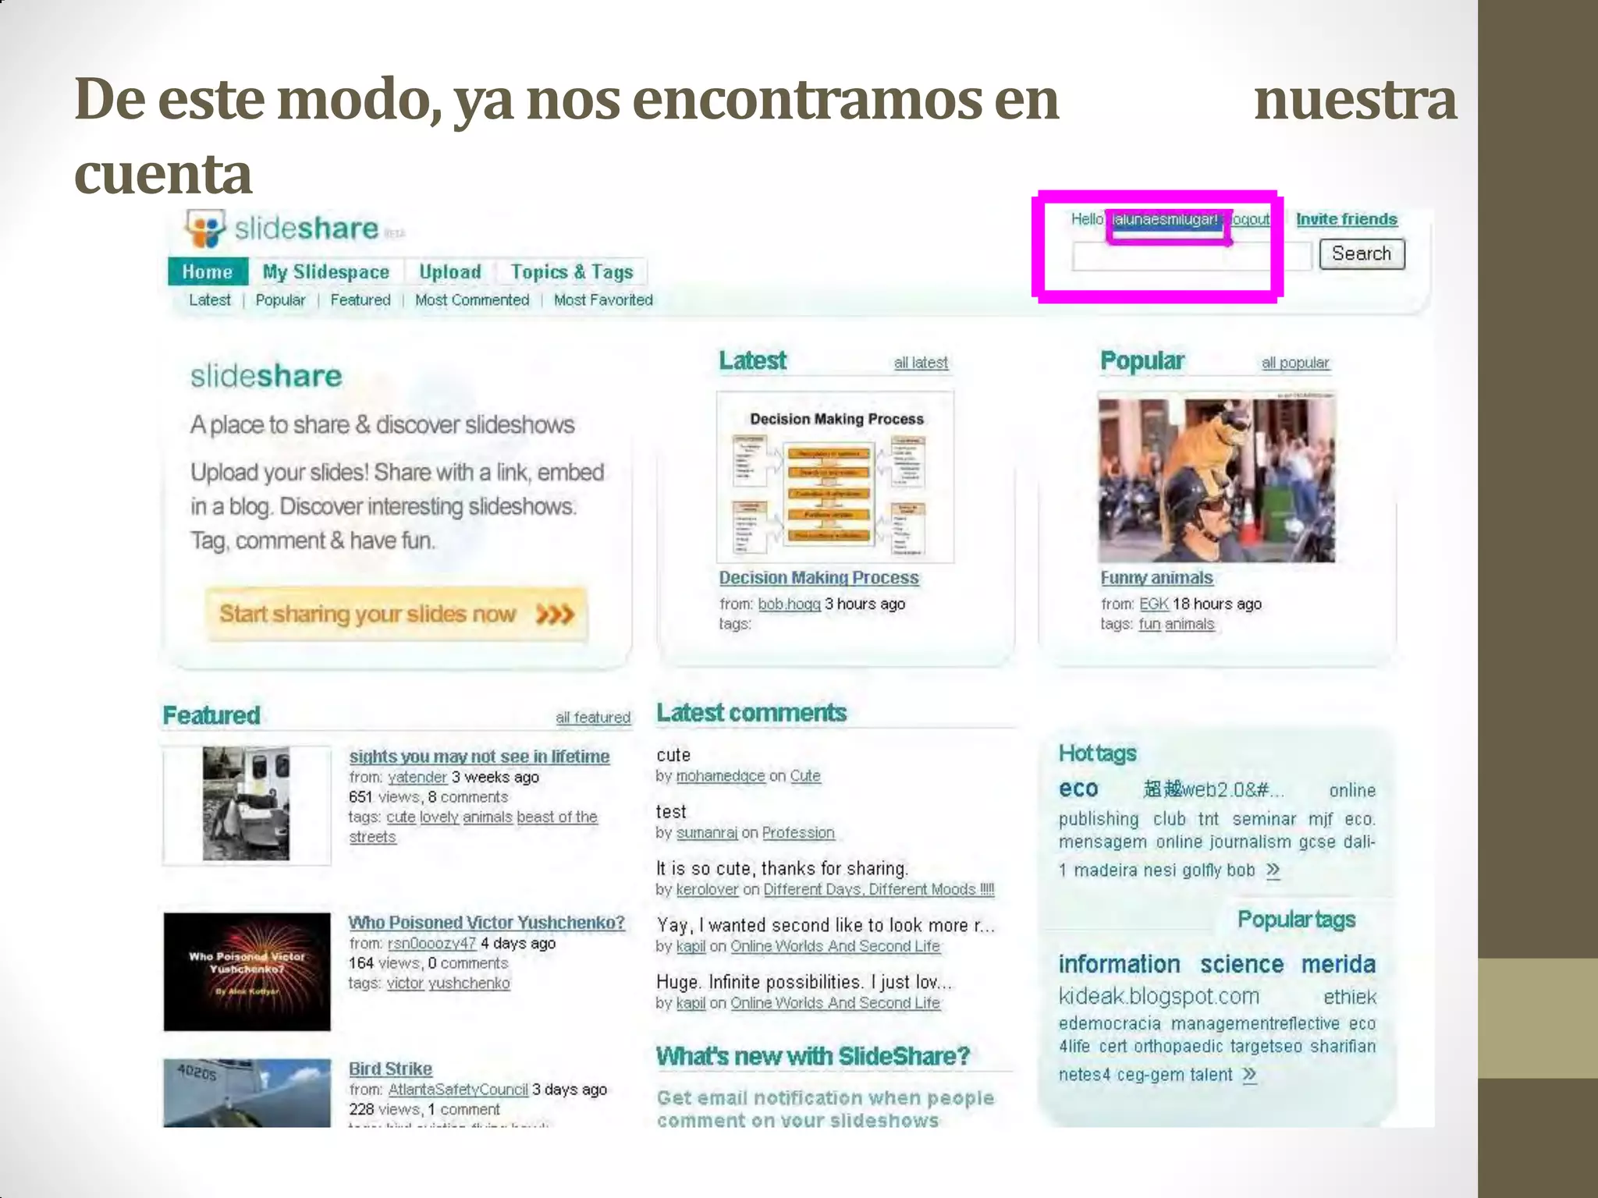Open the Decision Making Process thumbnail

pyautogui.click(x=835, y=477)
